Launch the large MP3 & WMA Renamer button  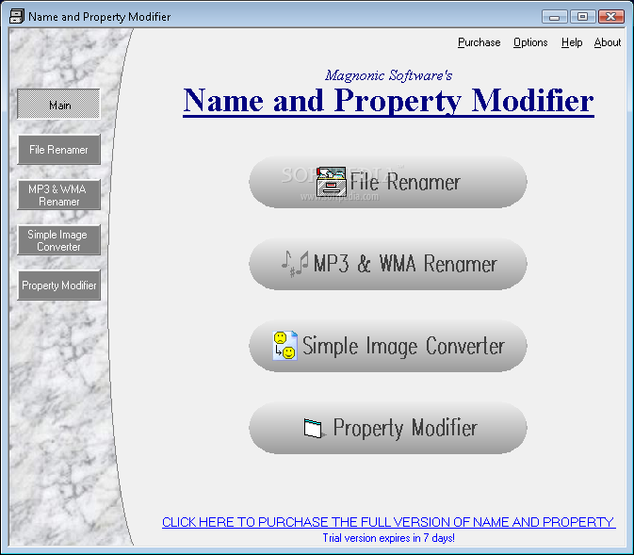point(388,264)
